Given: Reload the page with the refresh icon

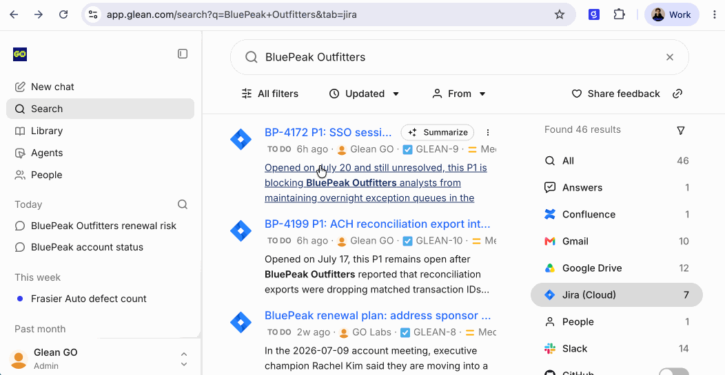Looking at the screenshot, I should click(x=63, y=14).
